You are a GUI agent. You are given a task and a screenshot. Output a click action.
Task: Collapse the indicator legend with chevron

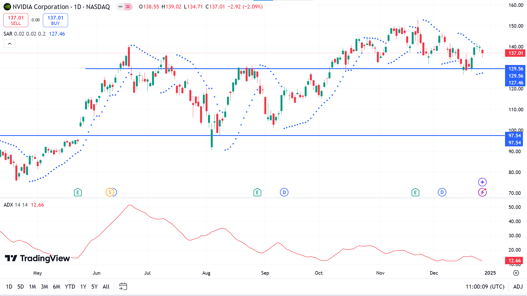coord(10,44)
